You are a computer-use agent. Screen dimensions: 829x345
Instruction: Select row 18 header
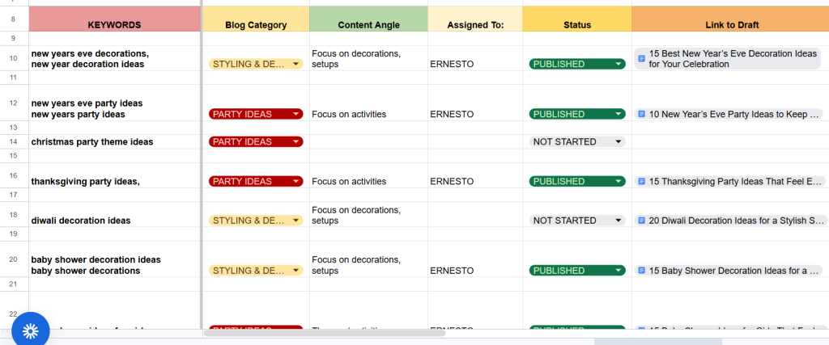[x=14, y=214]
